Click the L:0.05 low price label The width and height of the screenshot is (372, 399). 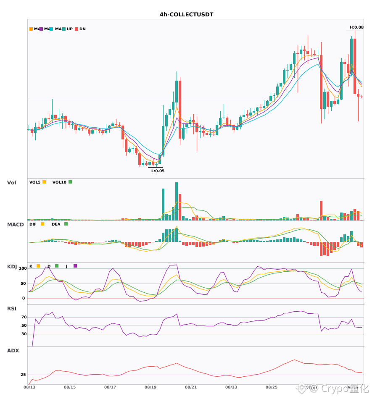coord(158,171)
